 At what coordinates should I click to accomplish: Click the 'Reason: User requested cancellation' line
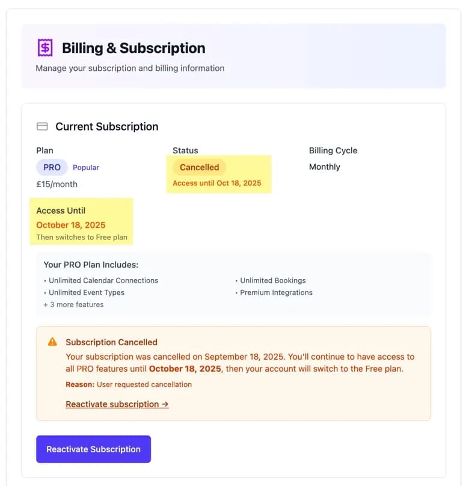(129, 384)
